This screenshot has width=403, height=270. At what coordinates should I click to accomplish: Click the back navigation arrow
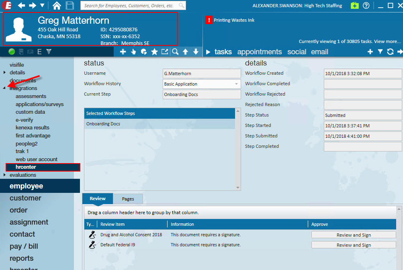(x=21, y=6)
